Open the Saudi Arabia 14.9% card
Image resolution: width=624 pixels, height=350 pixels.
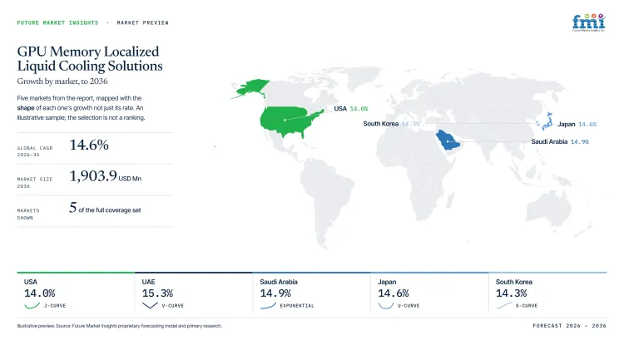(312, 293)
